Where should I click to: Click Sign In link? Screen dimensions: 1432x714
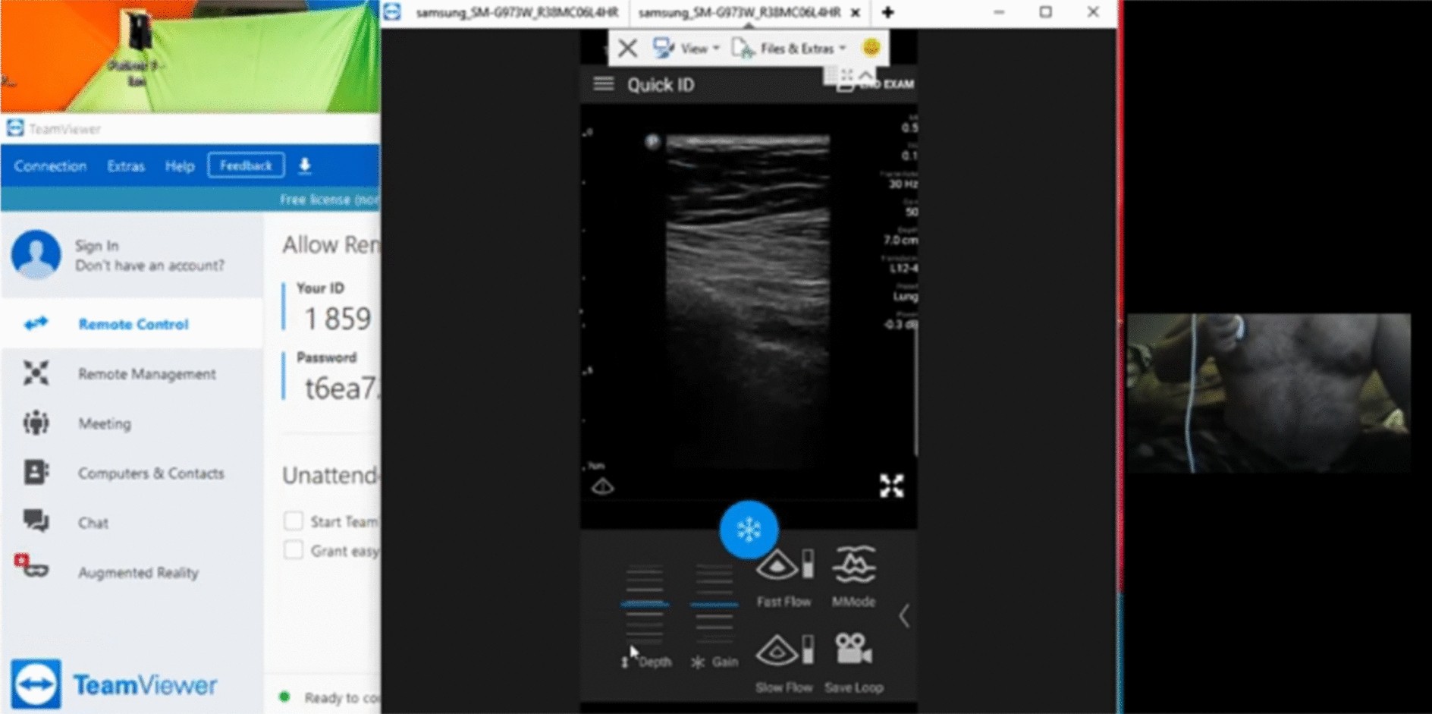click(x=96, y=246)
